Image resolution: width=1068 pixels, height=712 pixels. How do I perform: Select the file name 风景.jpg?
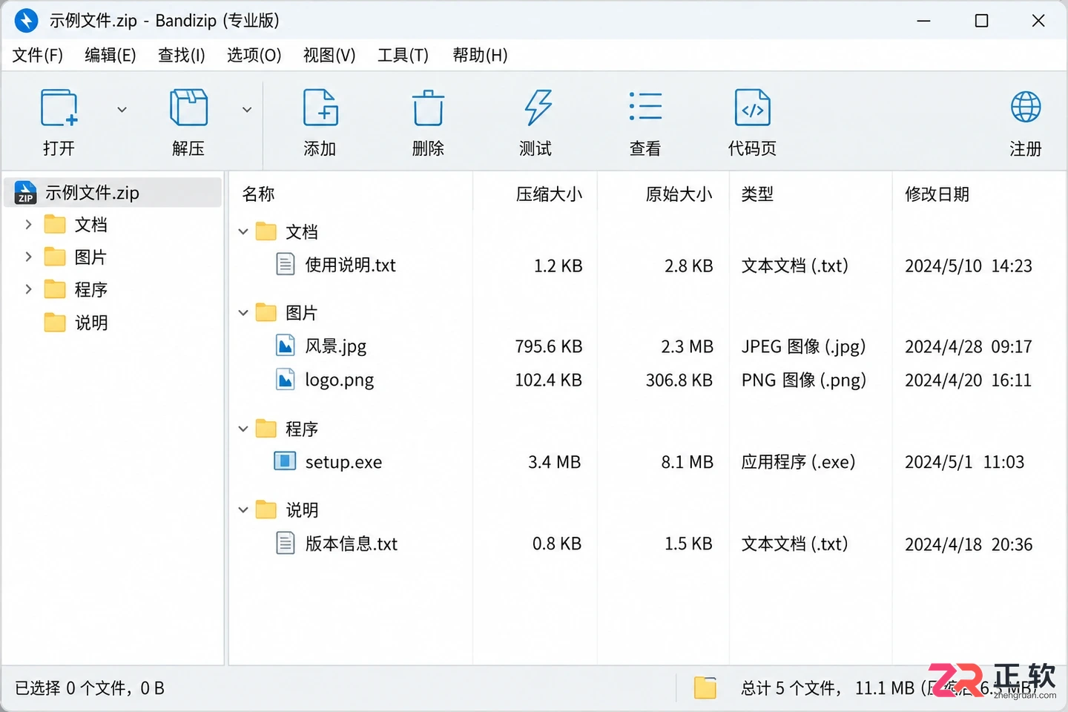(x=335, y=346)
